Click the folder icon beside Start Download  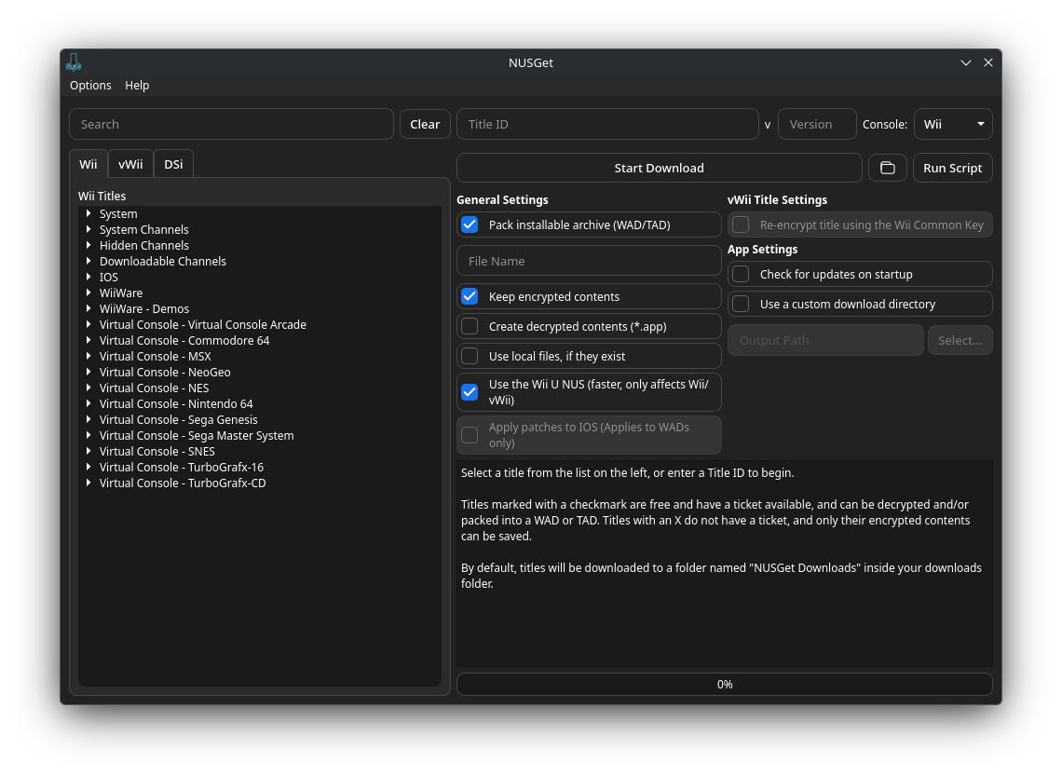tap(887, 168)
